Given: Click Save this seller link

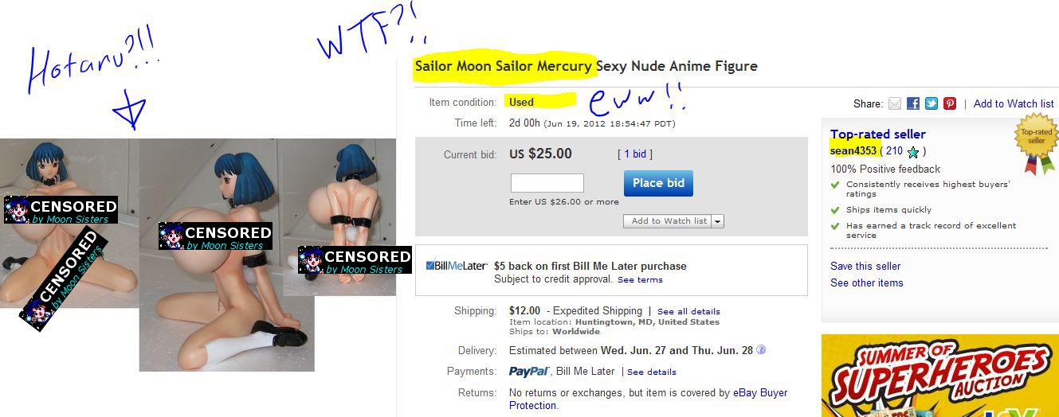Looking at the screenshot, I should (x=865, y=266).
